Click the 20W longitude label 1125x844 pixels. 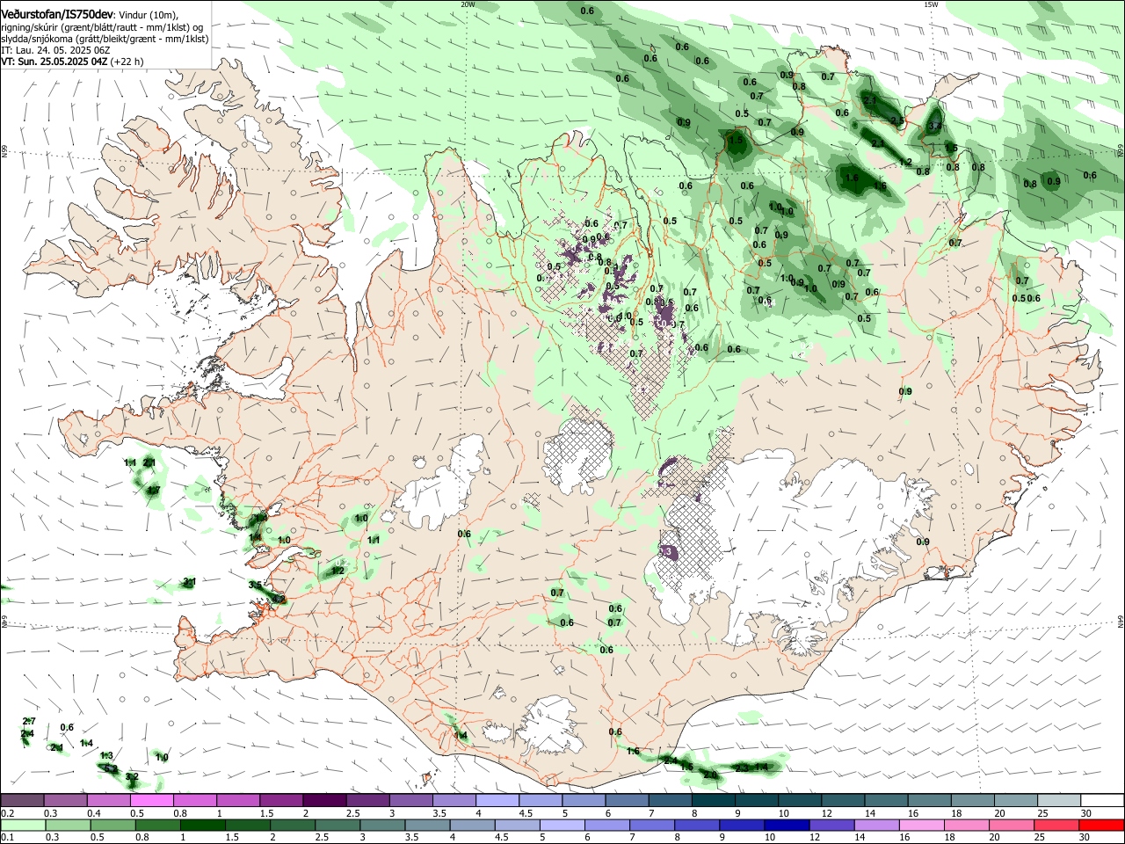pos(468,4)
